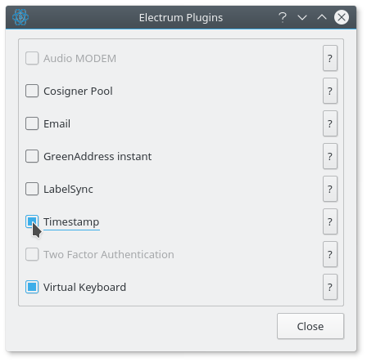The width and height of the screenshot is (367, 362).
Task: Click the title bar context help question mark
Action: click(283, 17)
